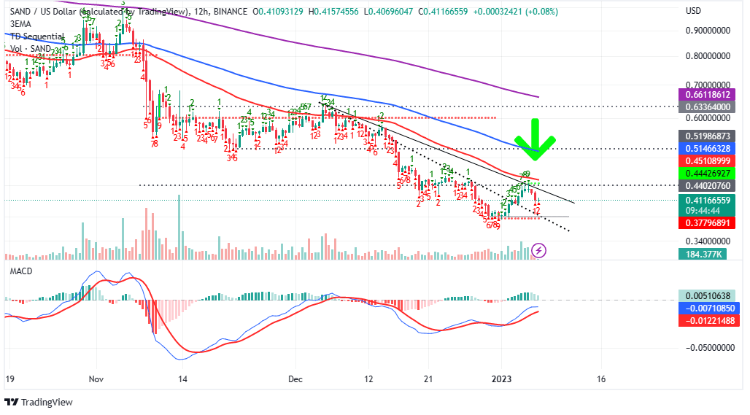The height and width of the screenshot is (415, 750).
Task: Click the TradingView logo at bottom
Action: click(39, 402)
